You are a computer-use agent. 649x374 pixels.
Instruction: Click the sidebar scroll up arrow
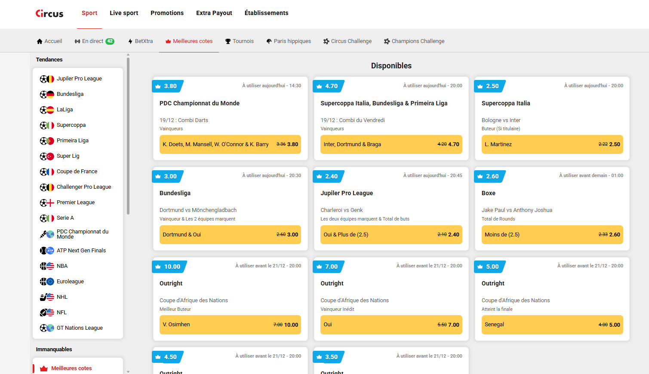(x=128, y=55)
